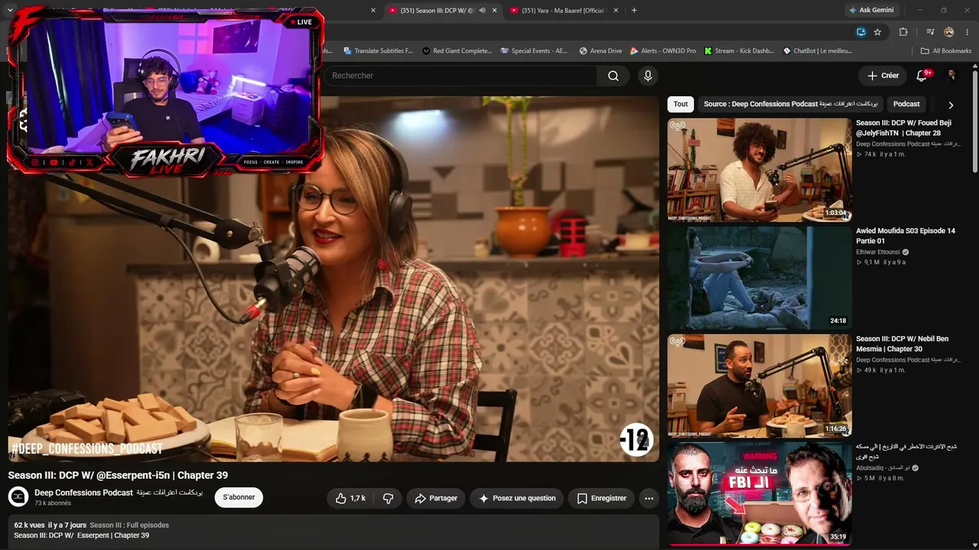
Task: Open the Special Events - AE bookmark
Action: point(534,51)
